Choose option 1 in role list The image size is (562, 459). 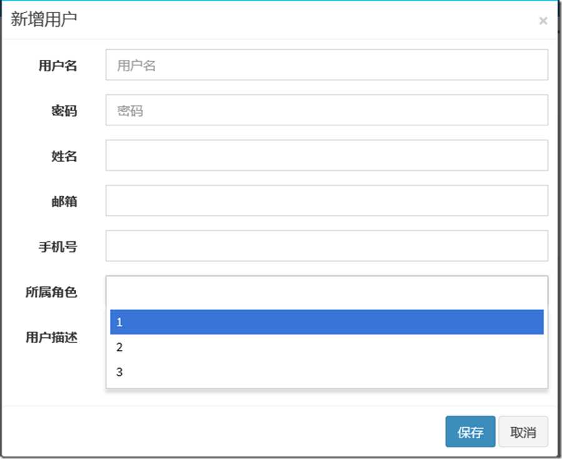click(327, 322)
